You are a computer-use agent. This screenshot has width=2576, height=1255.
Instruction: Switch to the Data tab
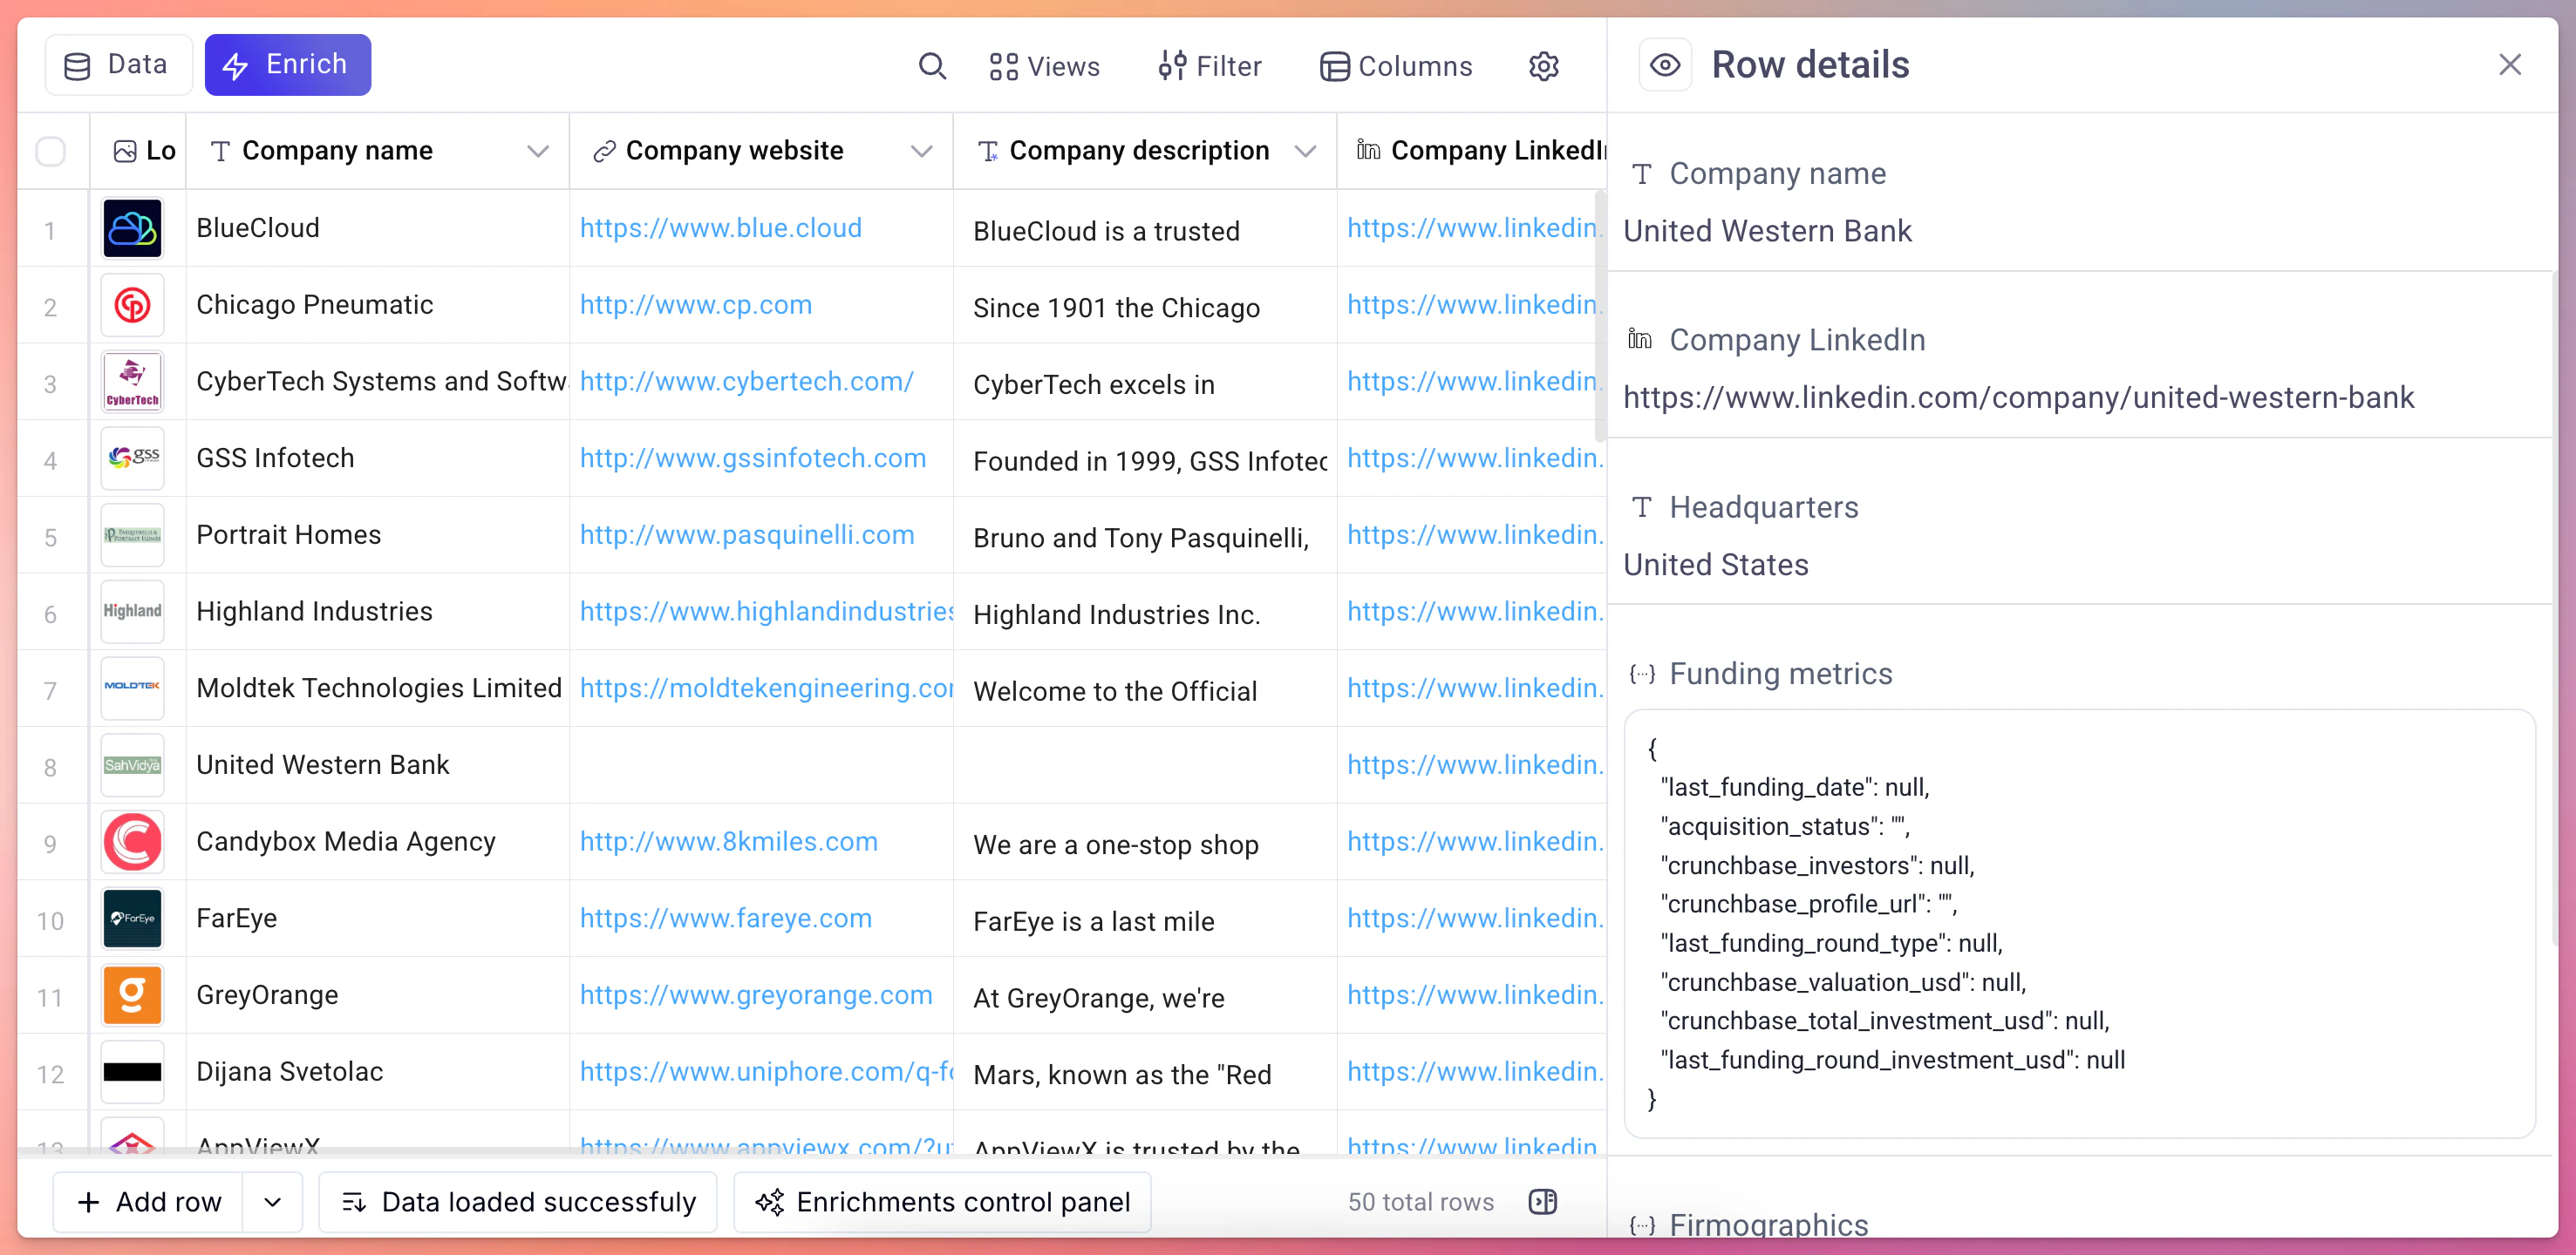pos(118,65)
